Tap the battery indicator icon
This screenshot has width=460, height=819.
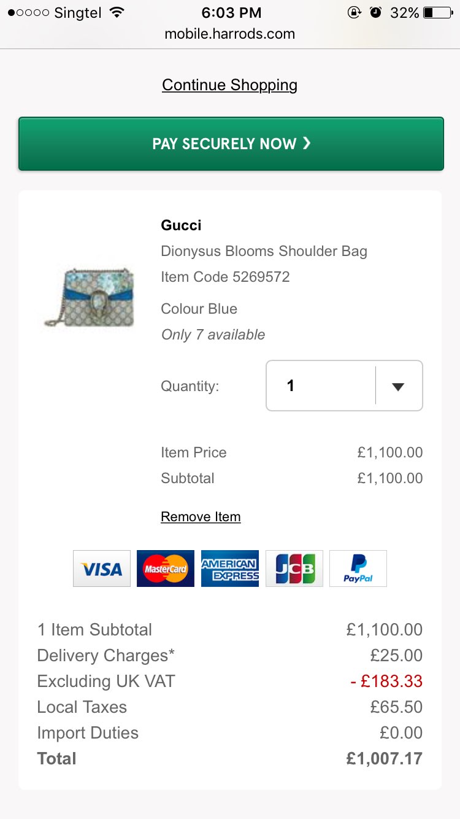click(437, 12)
